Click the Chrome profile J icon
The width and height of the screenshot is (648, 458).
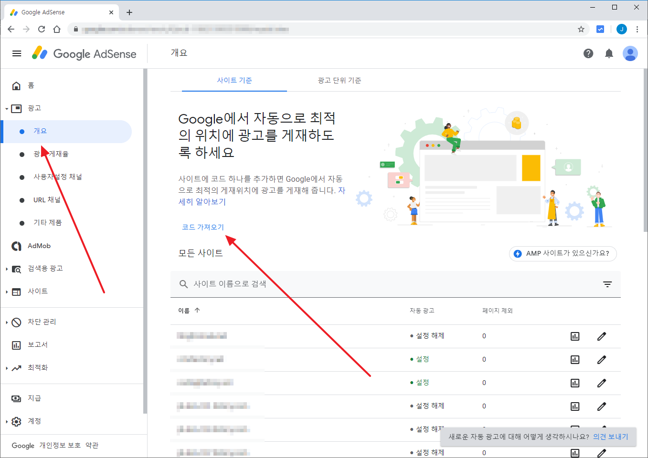pyautogui.click(x=621, y=29)
